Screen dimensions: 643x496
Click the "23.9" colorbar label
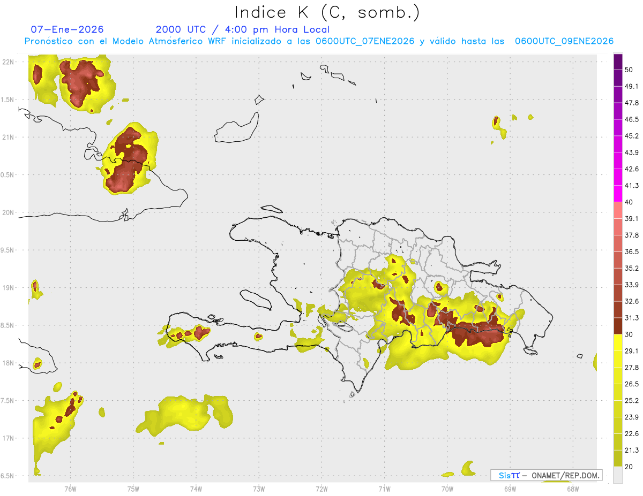(632, 417)
